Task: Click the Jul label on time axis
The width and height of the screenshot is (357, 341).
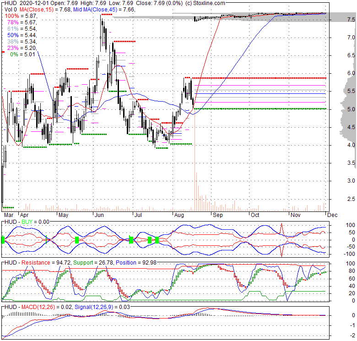Action: 138,215
